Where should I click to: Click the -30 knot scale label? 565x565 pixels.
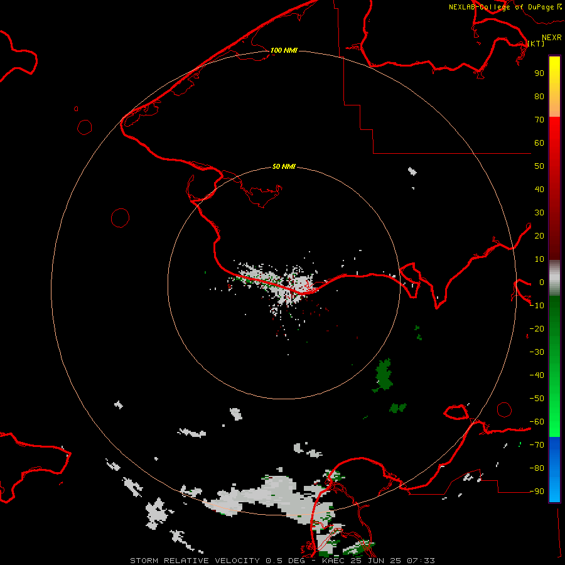(537, 352)
